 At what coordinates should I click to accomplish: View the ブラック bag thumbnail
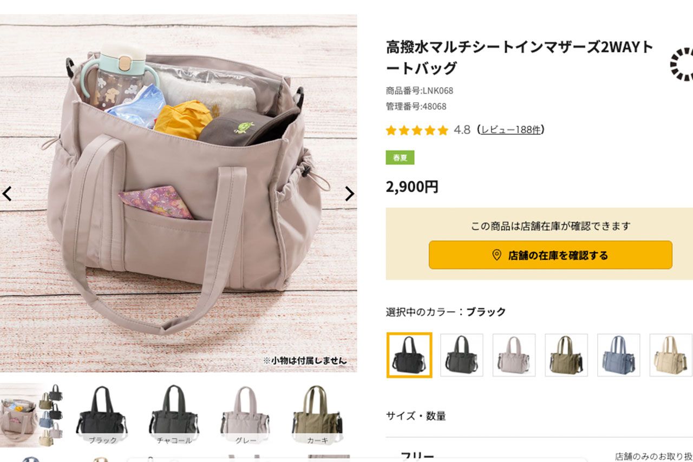click(102, 414)
